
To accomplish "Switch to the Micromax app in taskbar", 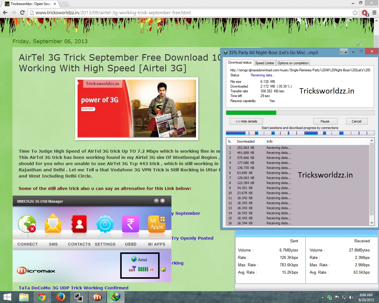I will click(97, 297).
